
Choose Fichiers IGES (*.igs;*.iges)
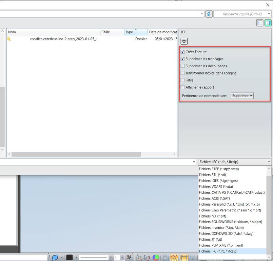click(x=232, y=181)
